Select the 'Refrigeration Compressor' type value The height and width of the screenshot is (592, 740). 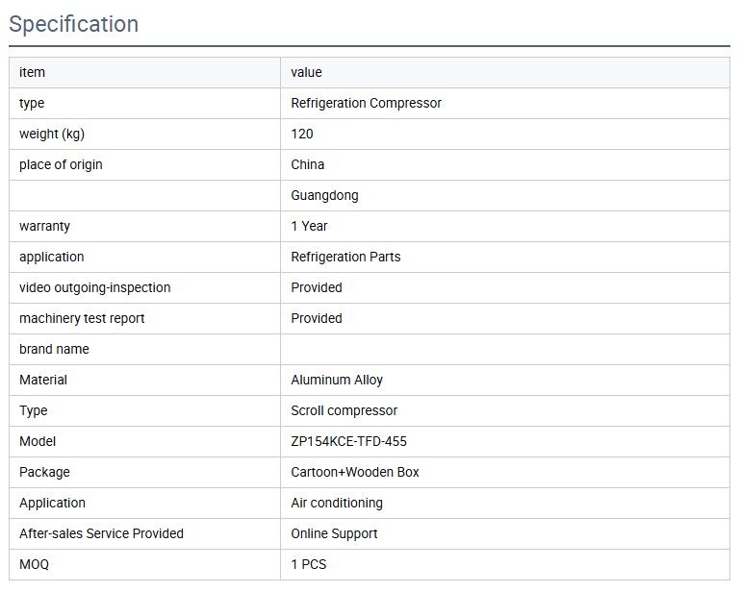pyautogui.click(x=366, y=103)
